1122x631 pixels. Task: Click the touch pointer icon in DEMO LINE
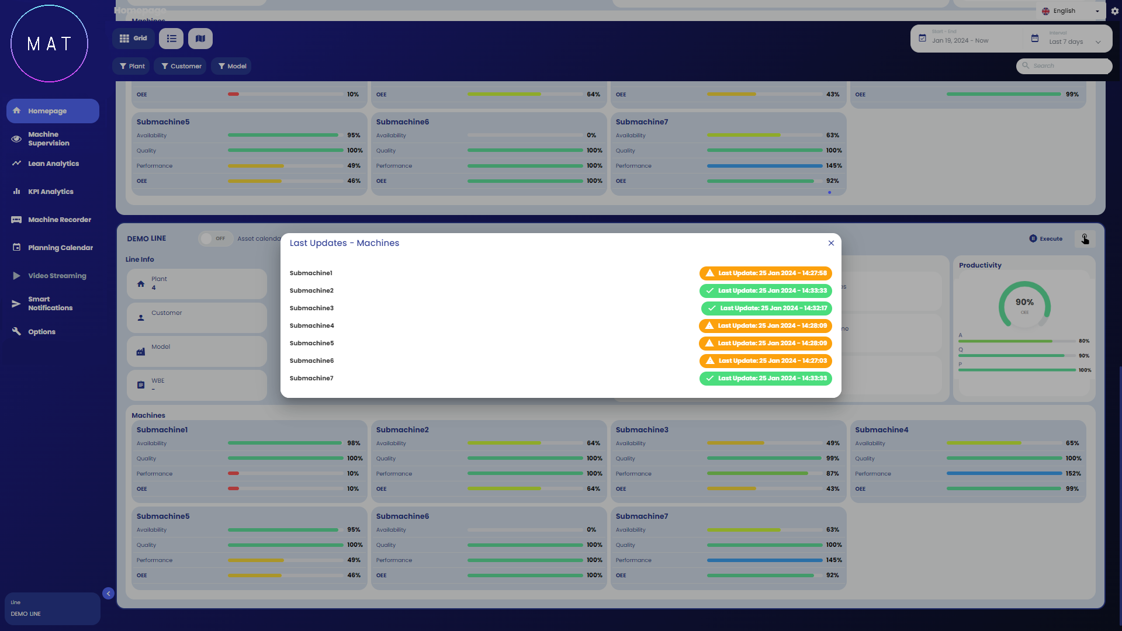pyautogui.click(x=1085, y=238)
